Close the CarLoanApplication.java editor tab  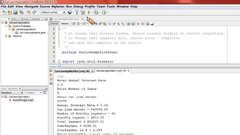(x=82, y=19)
